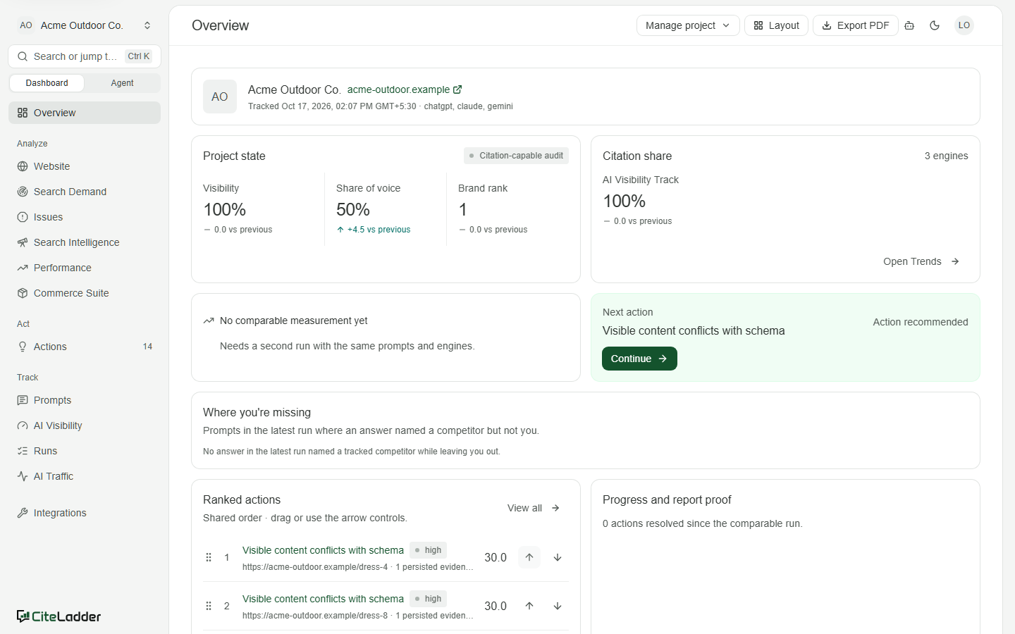Click the 'Action recommended' status text

(921, 322)
